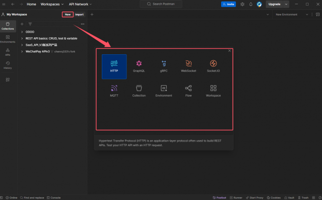Open the configure sidebar apps icon
322x200 pixels.
[8, 80]
